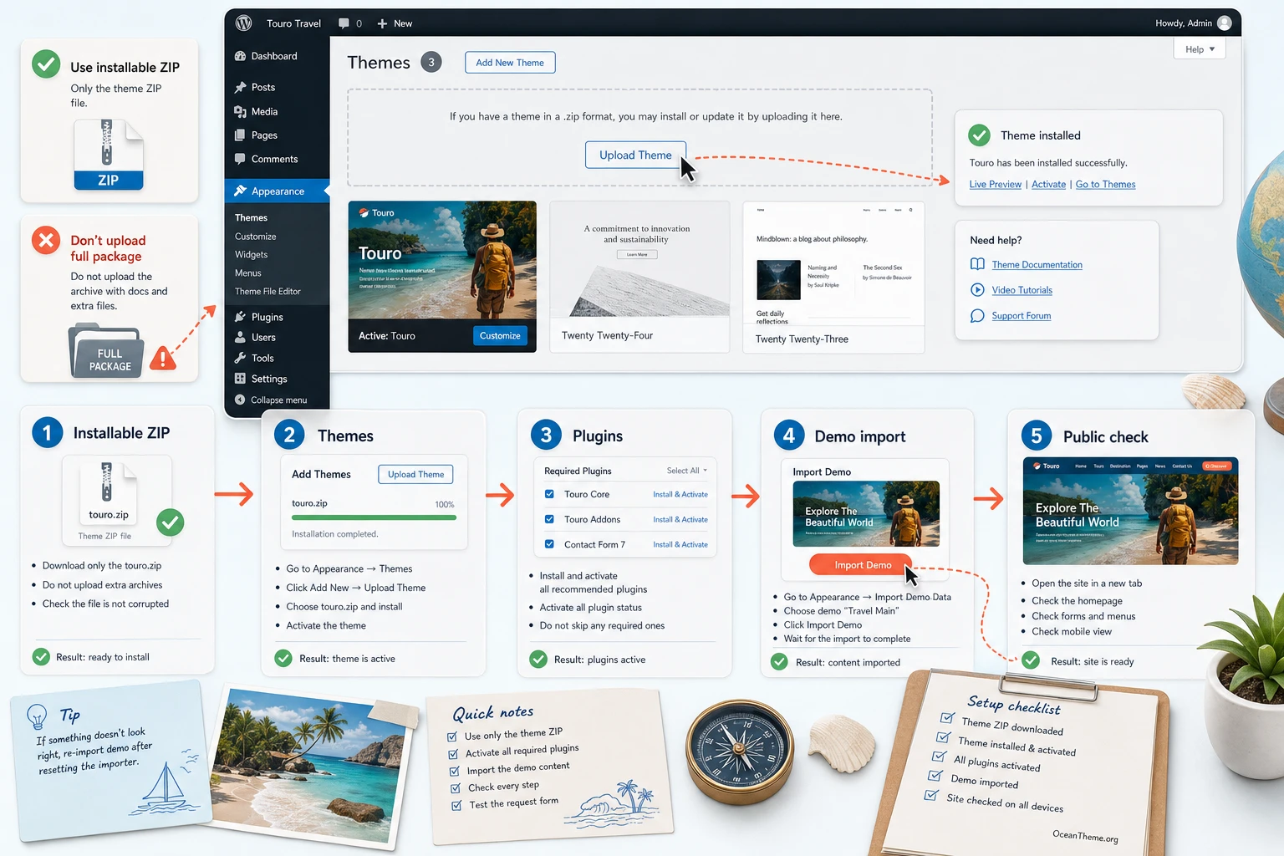Toggle the Contact Form 7 checkbox
This screenshot has height=856, width=1284.
549,544
